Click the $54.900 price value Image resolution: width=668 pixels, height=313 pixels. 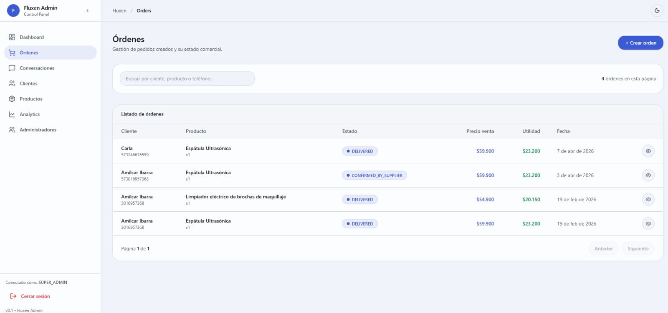(485, 200)
